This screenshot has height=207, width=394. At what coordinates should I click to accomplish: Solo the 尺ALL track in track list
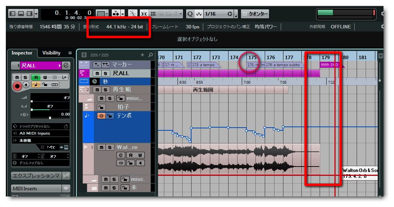point(106,74)
